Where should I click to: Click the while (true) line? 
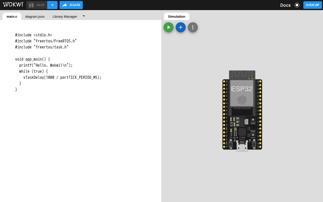point(34,71)
